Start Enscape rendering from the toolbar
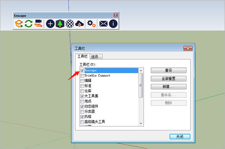225x149 pixels. (19, 24)
